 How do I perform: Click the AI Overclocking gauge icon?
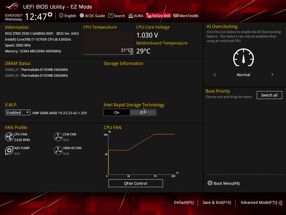[243, 57]
